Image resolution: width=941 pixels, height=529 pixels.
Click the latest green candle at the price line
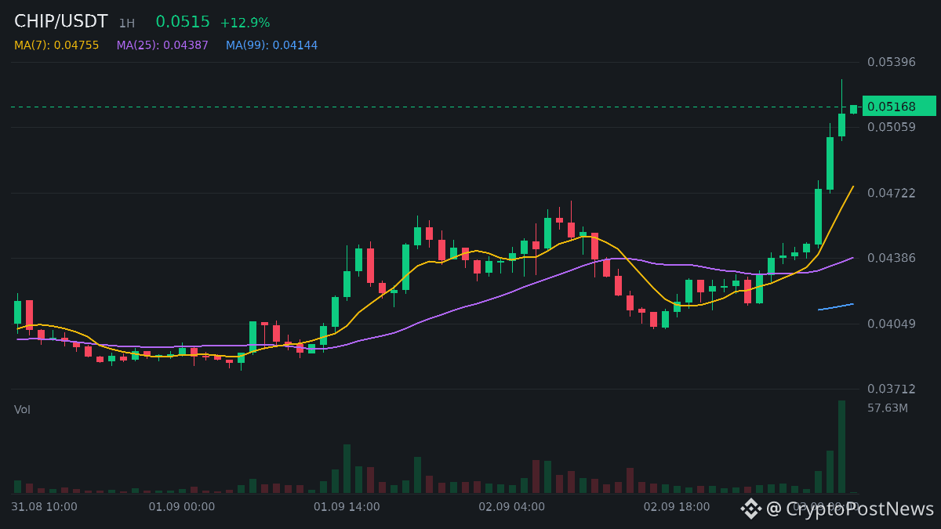click(x=853, y=109)
